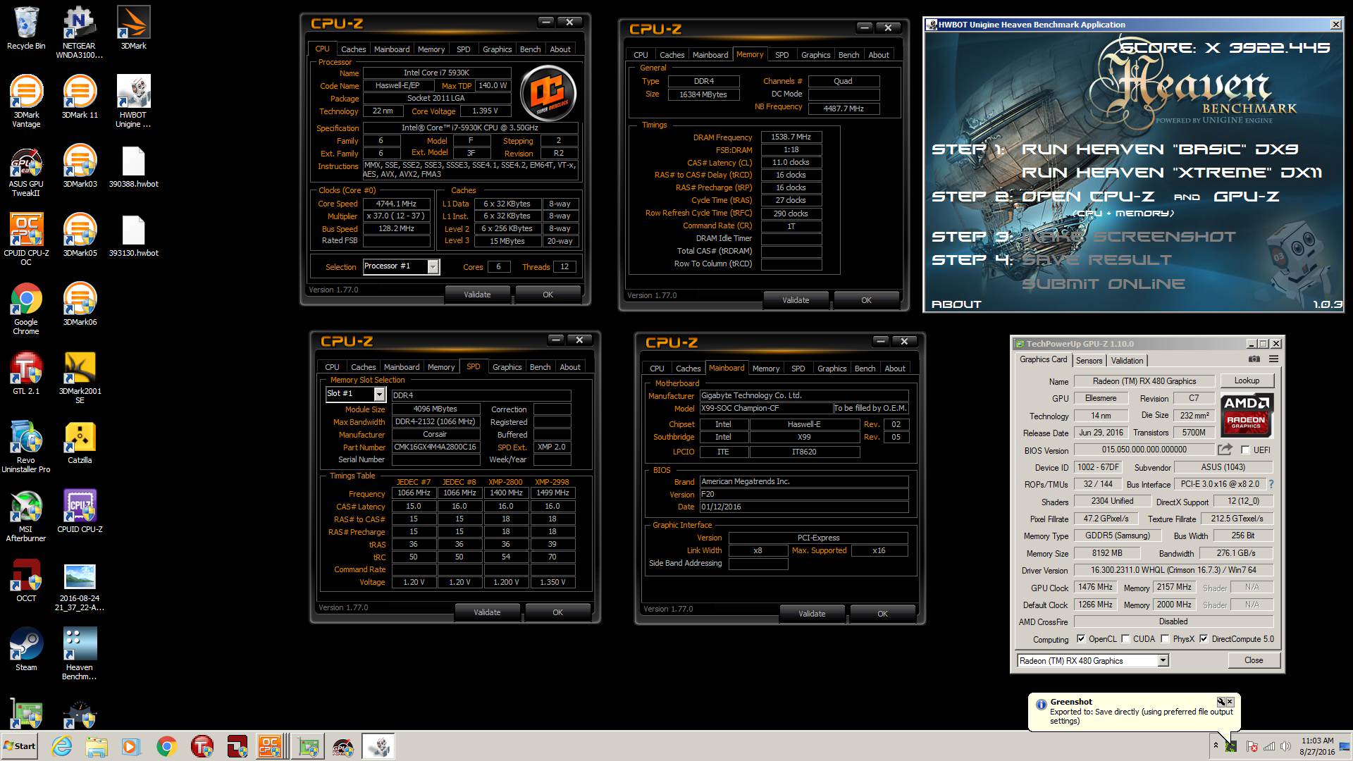Expand the hidden system tray icons arrow
Image resolution: width=1353 pixels, height=761 pixels.
1216,745
